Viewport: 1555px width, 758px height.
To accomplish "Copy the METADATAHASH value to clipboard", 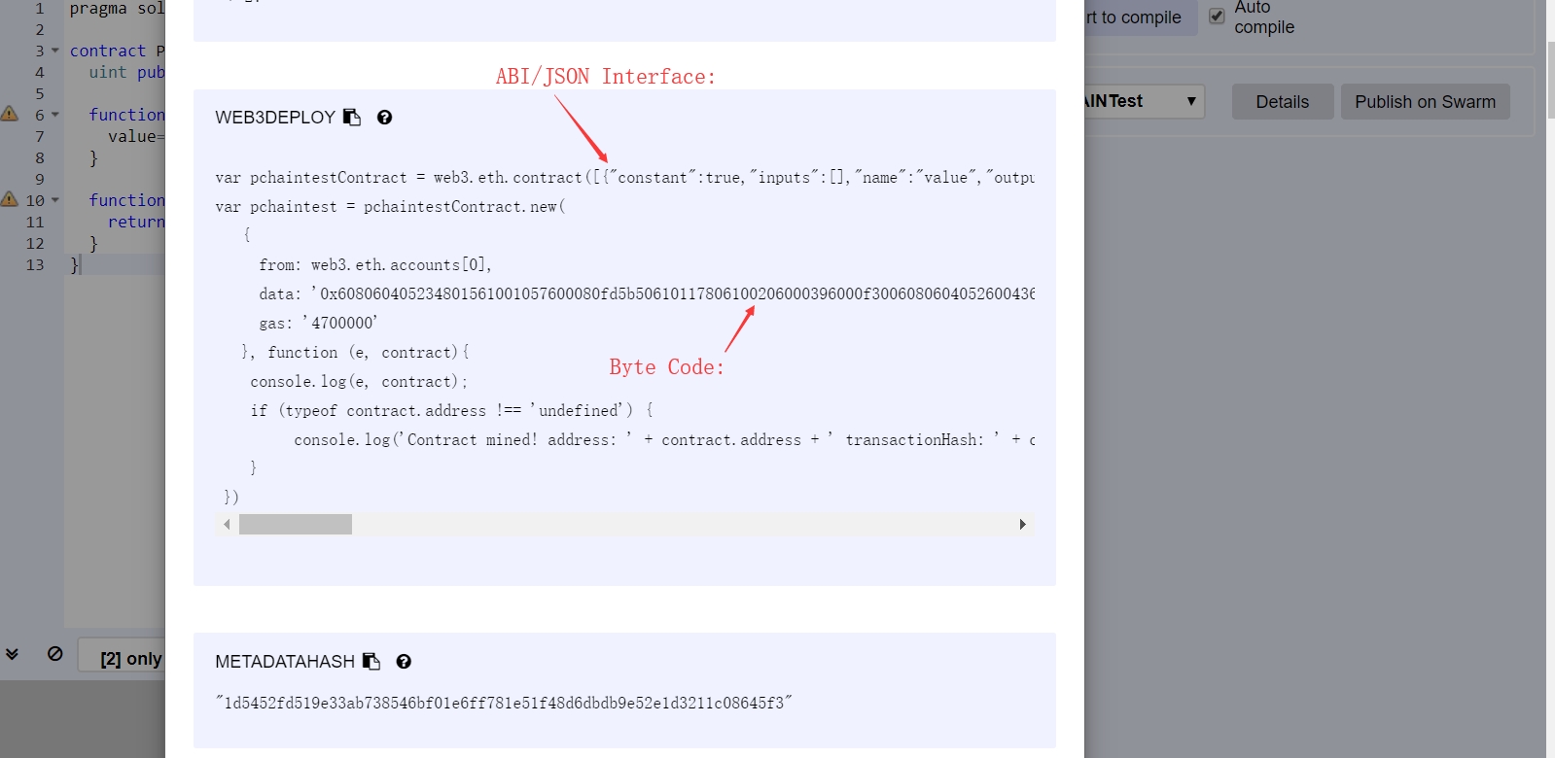I will pos(371,662).
